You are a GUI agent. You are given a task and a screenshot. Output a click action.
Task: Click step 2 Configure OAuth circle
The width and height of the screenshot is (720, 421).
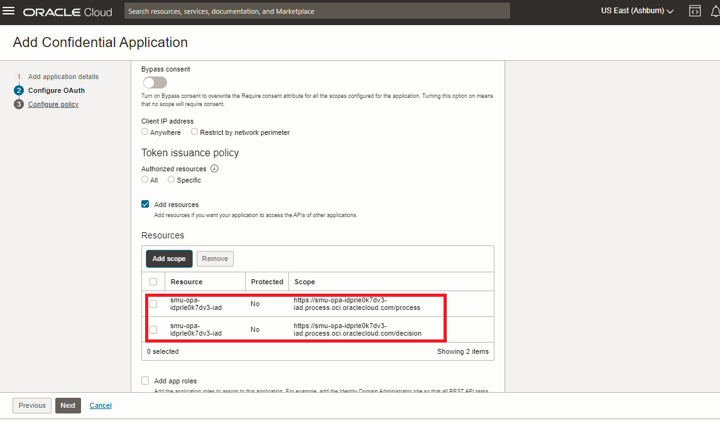click(x=19, y=90)
